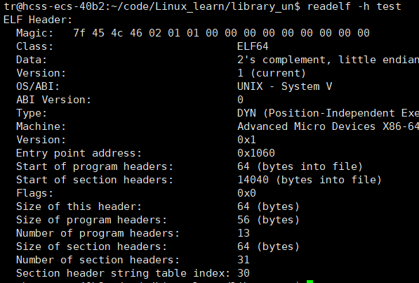Click the 'Number of program headers:' label
The height and width of the screenshot is (283, 419).
[98, 234]
